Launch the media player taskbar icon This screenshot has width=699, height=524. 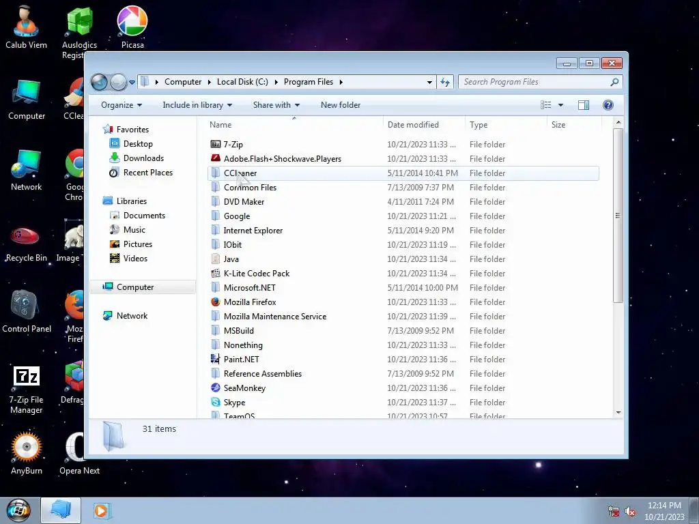tap(102, 510)
